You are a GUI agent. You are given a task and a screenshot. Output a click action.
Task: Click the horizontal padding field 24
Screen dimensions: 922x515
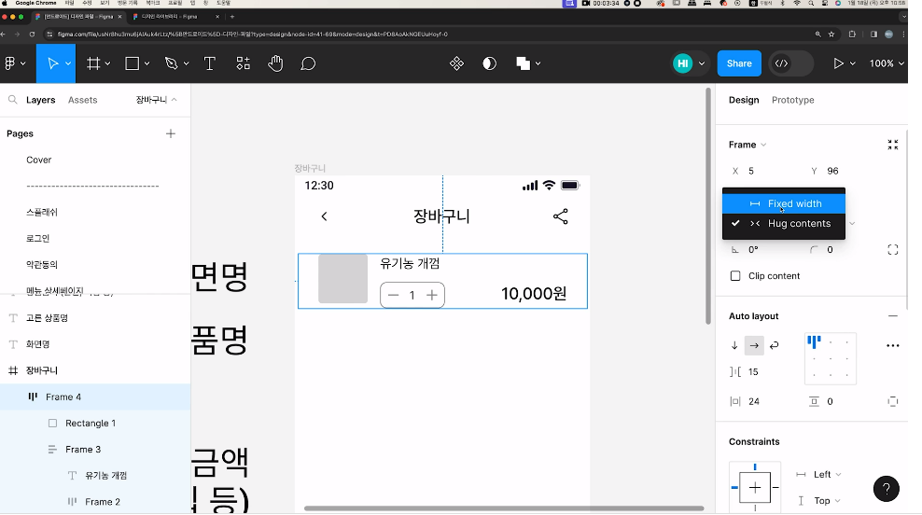(762, 401)
